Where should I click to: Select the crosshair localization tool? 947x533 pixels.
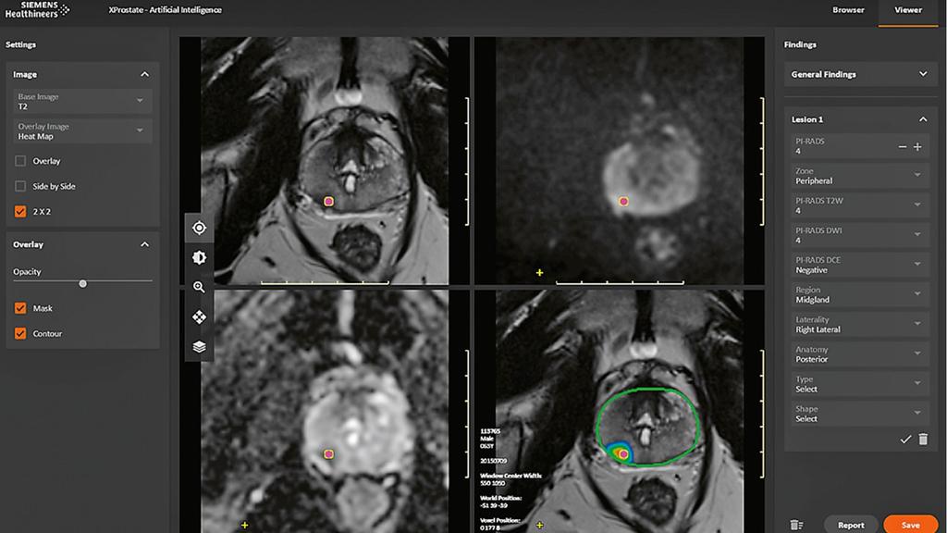pyautogui.click(x=198, y=227)
